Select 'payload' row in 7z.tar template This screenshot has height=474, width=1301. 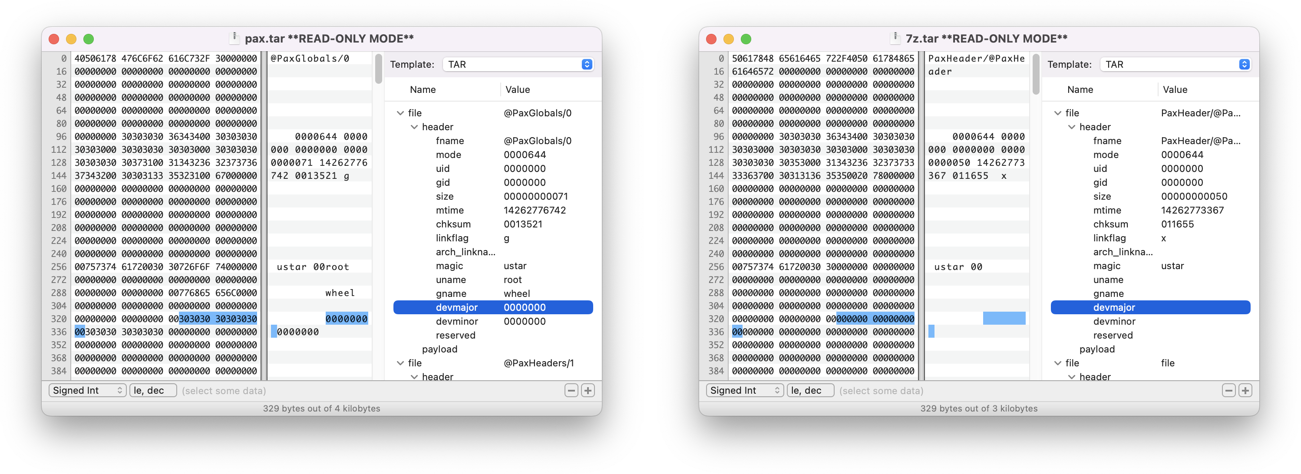[1150, 349]
